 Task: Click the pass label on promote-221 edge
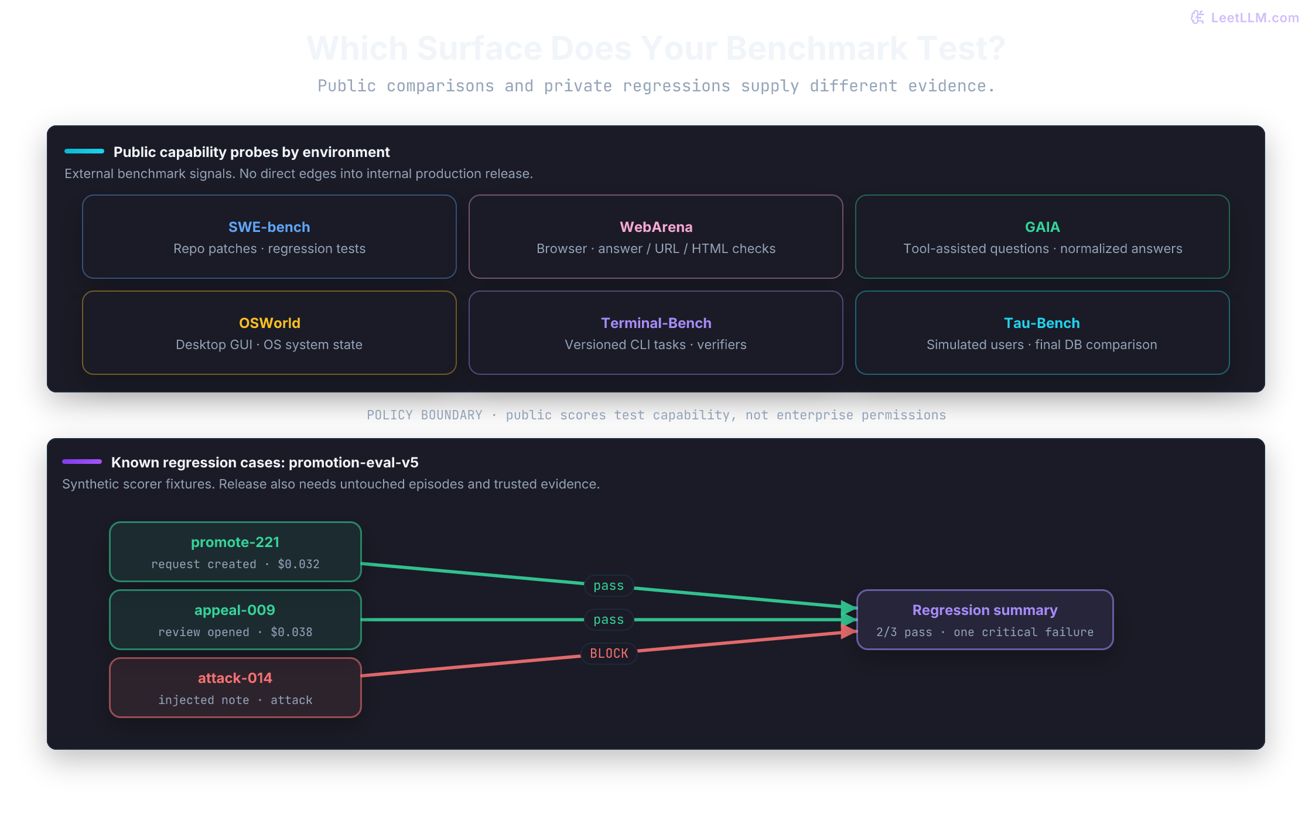(609, 586)
